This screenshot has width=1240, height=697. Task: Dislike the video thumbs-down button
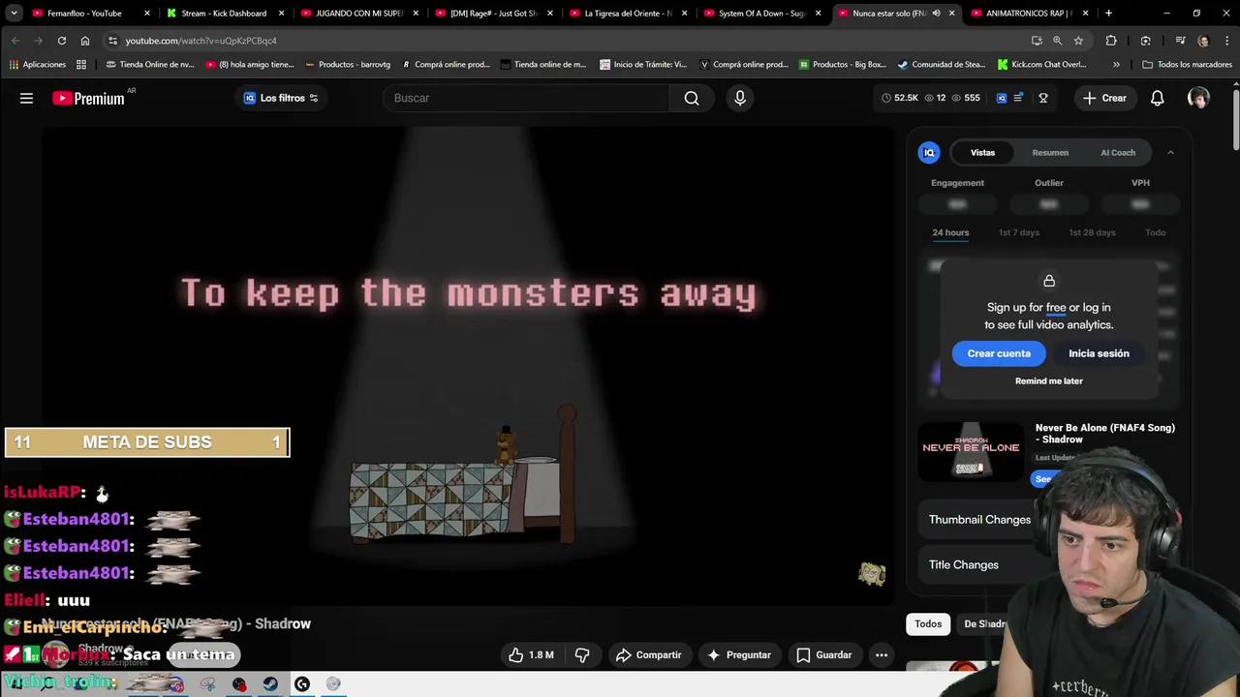(582, 655)
